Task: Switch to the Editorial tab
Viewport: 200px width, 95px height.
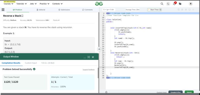Action: coord(41,10)
